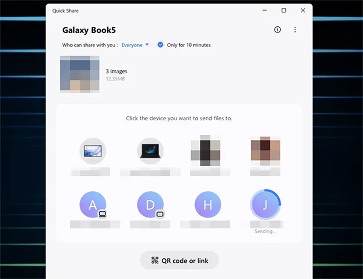This screenshot has width=363, height=279.
Task: Select the laptop device icon
Action: point(150,150)
